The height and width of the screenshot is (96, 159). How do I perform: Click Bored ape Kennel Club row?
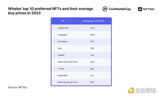pos(81,82)
